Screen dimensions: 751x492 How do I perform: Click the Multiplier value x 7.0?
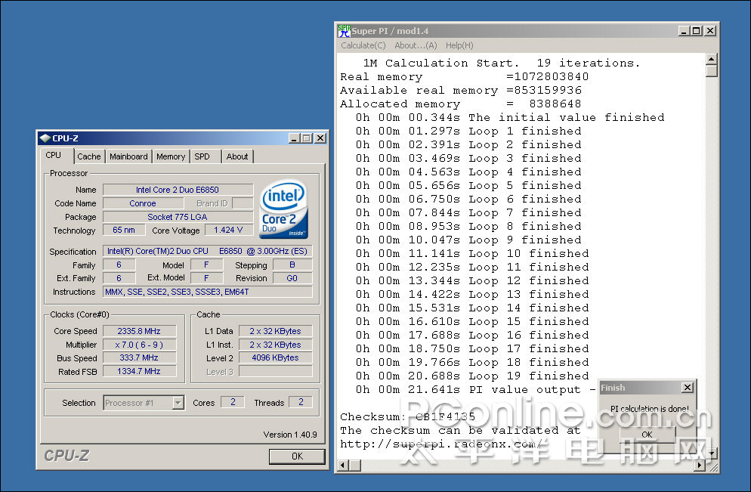pyautogui.click(x=139, y=345)
